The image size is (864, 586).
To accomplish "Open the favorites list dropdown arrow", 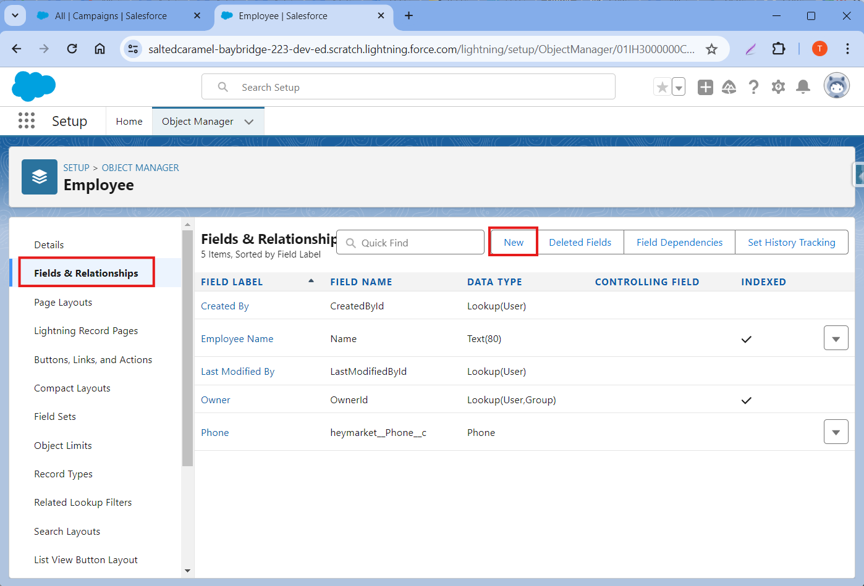I will tap(679, 87).
